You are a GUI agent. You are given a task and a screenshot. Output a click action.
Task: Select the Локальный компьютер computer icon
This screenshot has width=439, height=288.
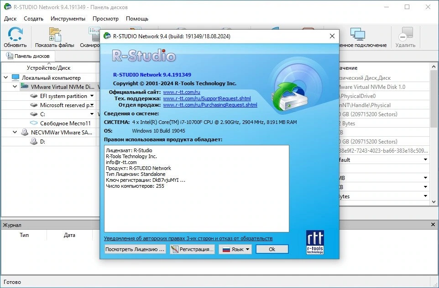16,77
